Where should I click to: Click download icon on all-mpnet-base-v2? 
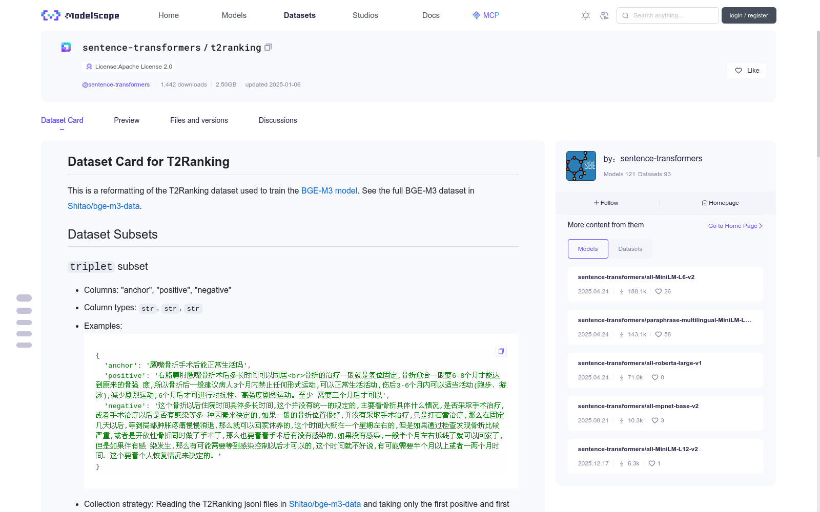622,420
